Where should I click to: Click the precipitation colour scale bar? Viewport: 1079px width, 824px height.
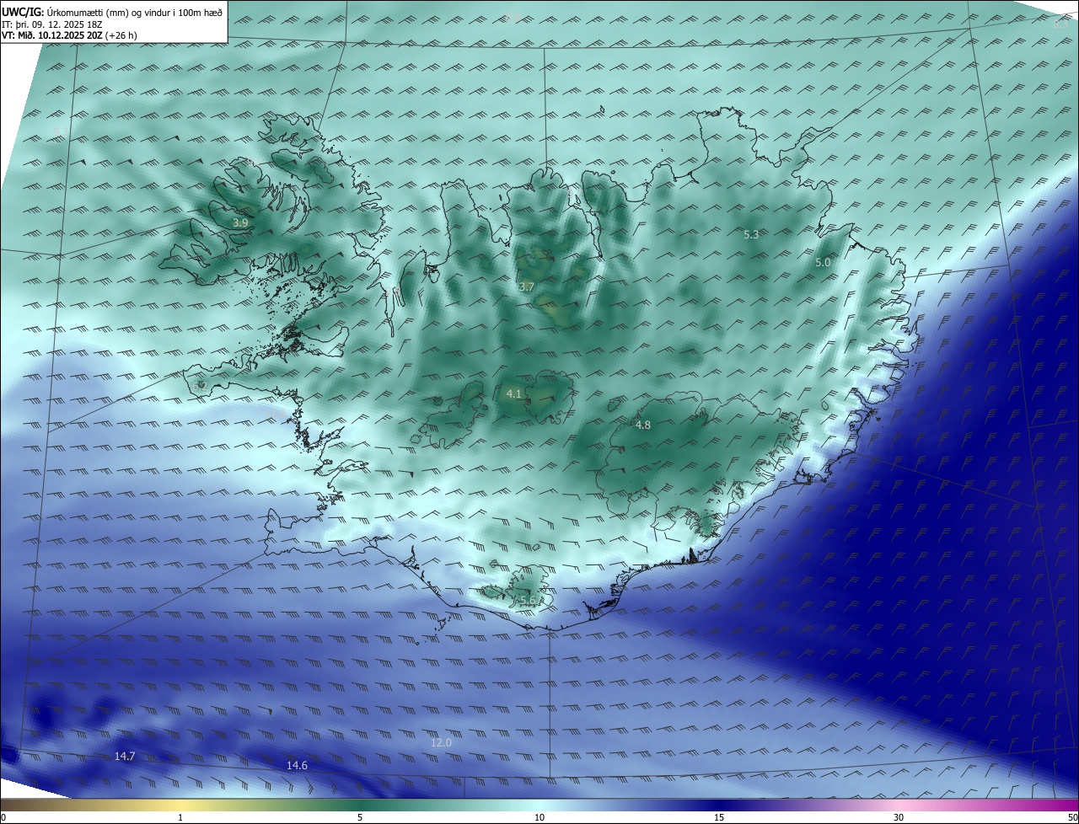click(539, 805)
